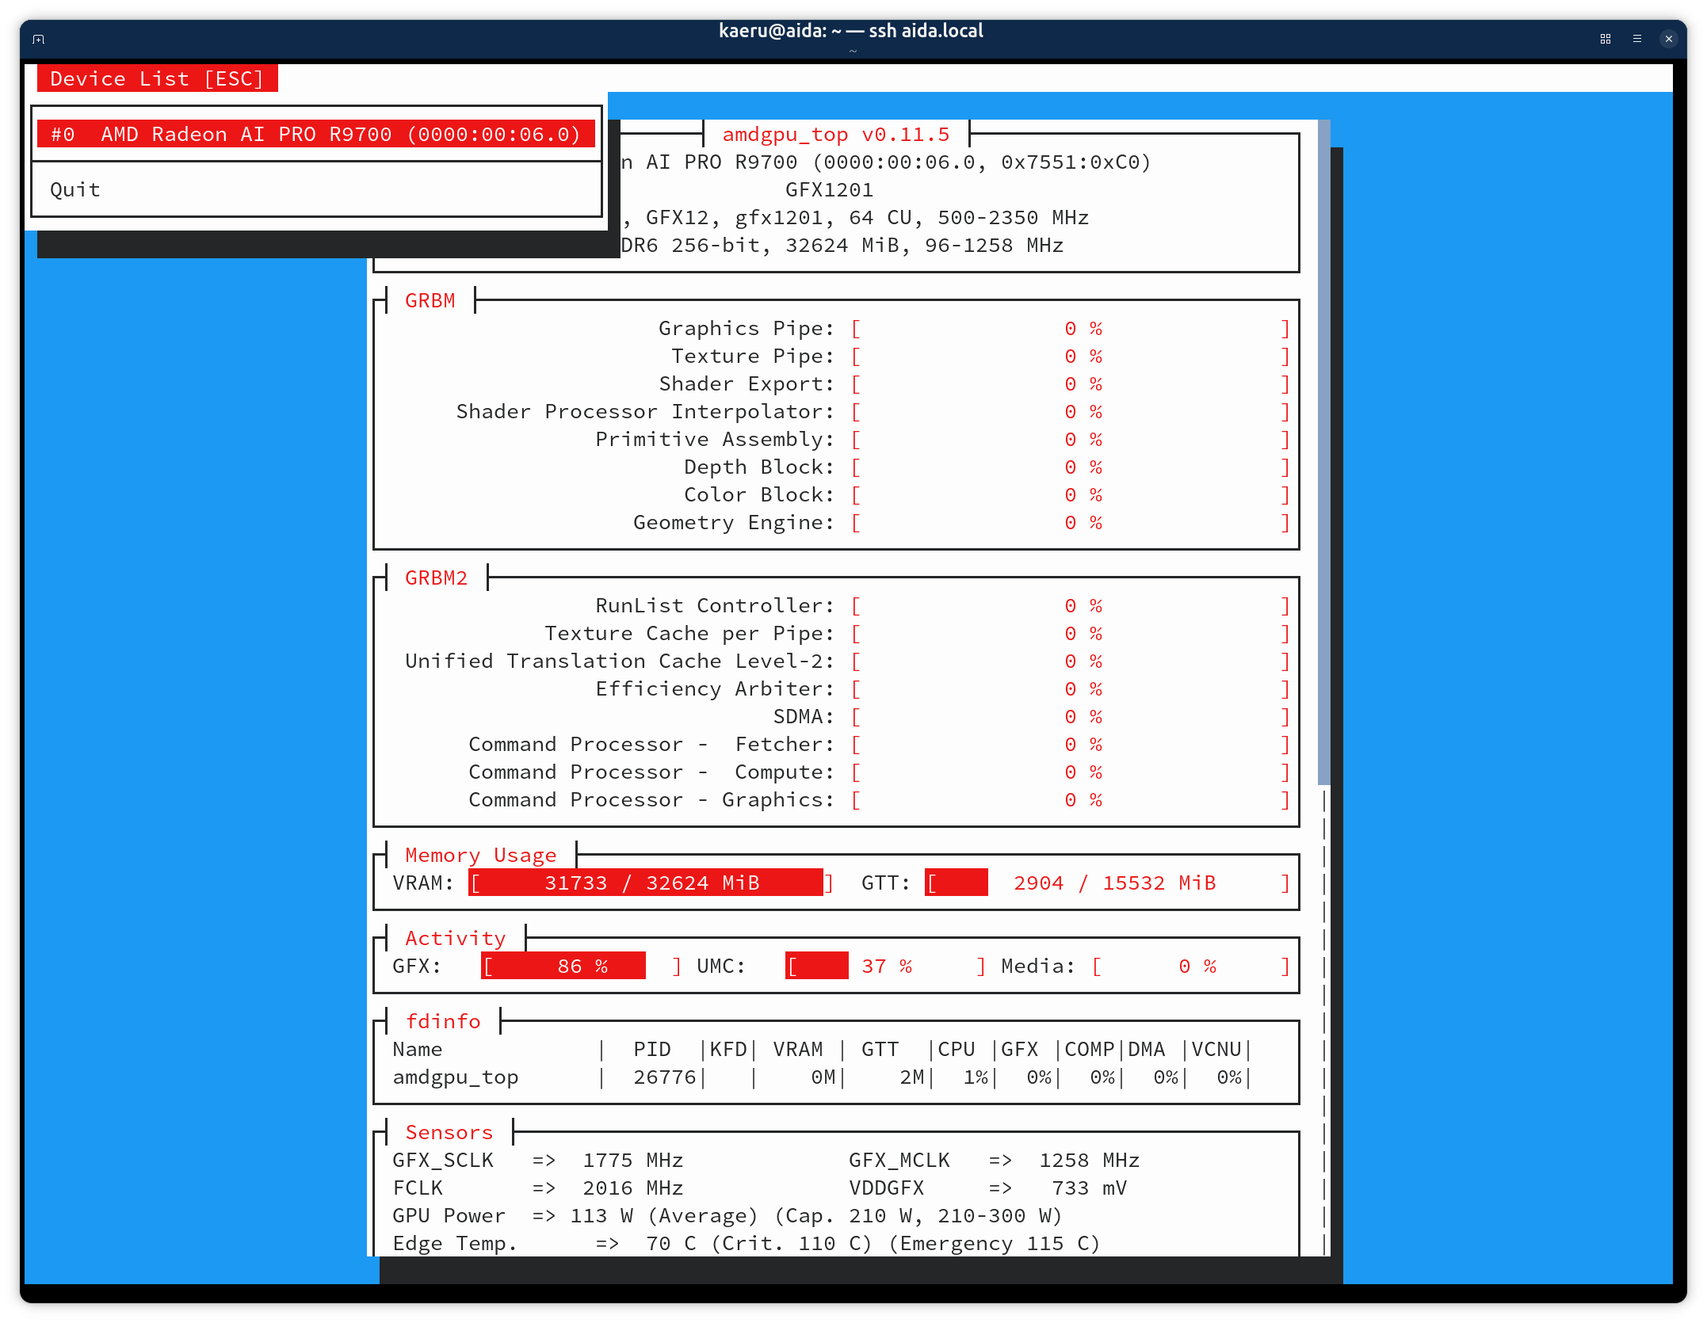
Task: Click the amdgpu_top process name in fdinfo
Action: [456, 1077]
